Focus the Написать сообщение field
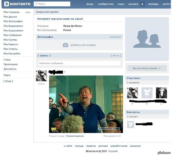 click(79, 63)
